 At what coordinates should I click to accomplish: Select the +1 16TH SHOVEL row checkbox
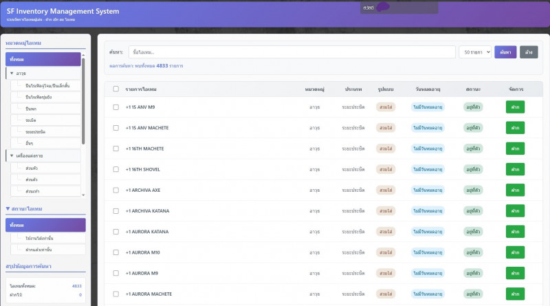(x=115, y=169)
